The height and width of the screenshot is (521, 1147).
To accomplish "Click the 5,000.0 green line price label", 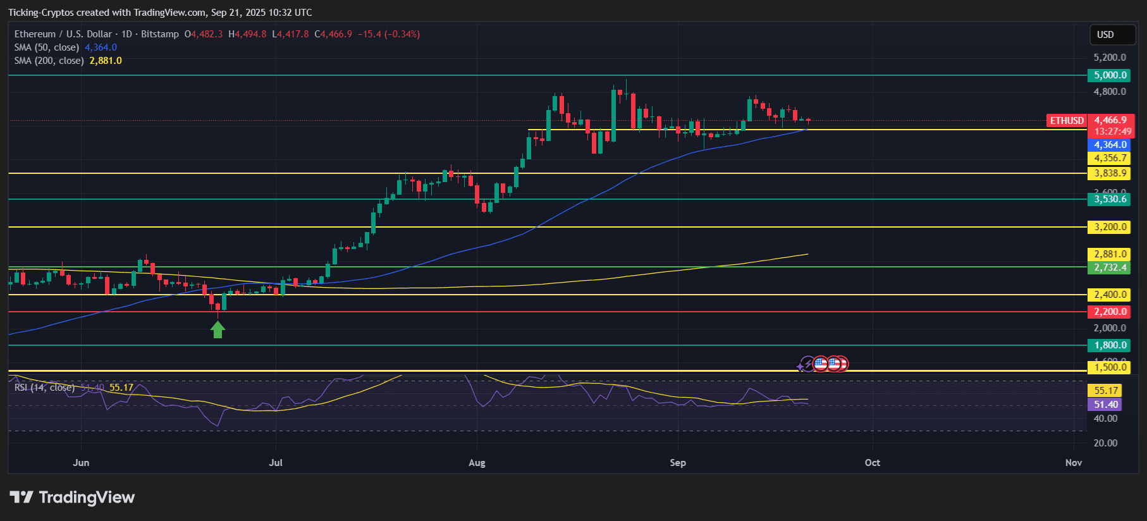I will tap(1110, 75).
